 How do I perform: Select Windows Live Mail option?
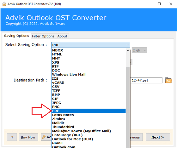[88, 74]
